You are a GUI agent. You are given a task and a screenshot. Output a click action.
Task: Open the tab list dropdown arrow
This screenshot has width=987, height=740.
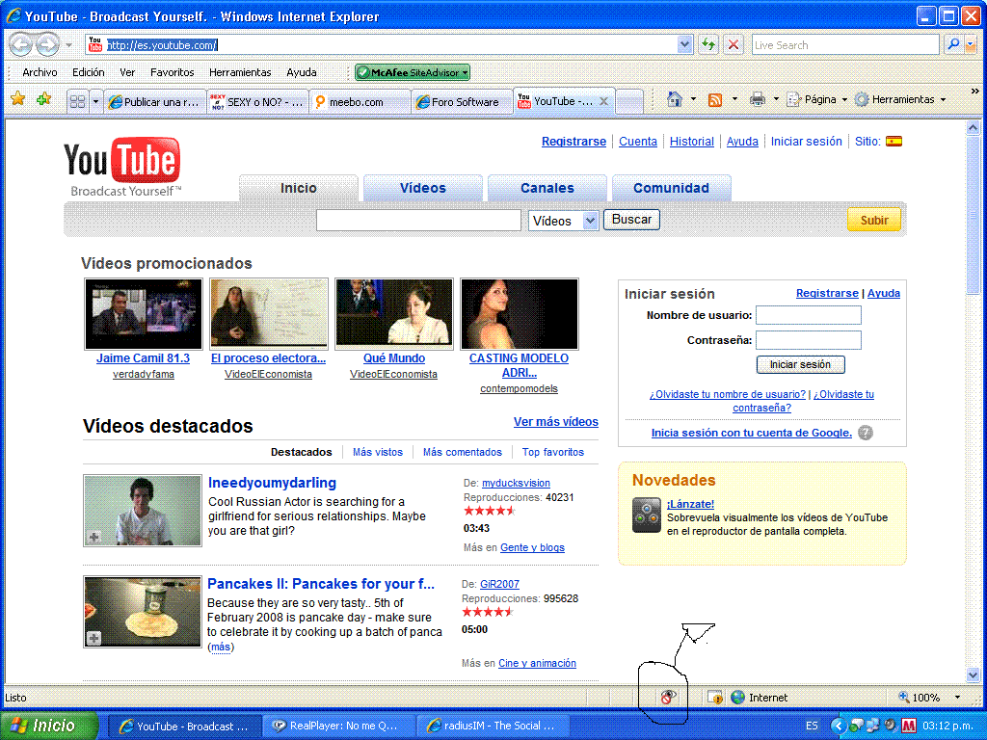pos(95,101)
